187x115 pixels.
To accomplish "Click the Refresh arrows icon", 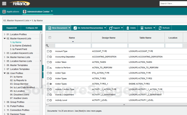I will 160,28.
